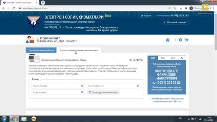Viewport: 217px width, 122px height.
Task: Click the soliq.uz eagle logo
Action: tap(34, 23)
